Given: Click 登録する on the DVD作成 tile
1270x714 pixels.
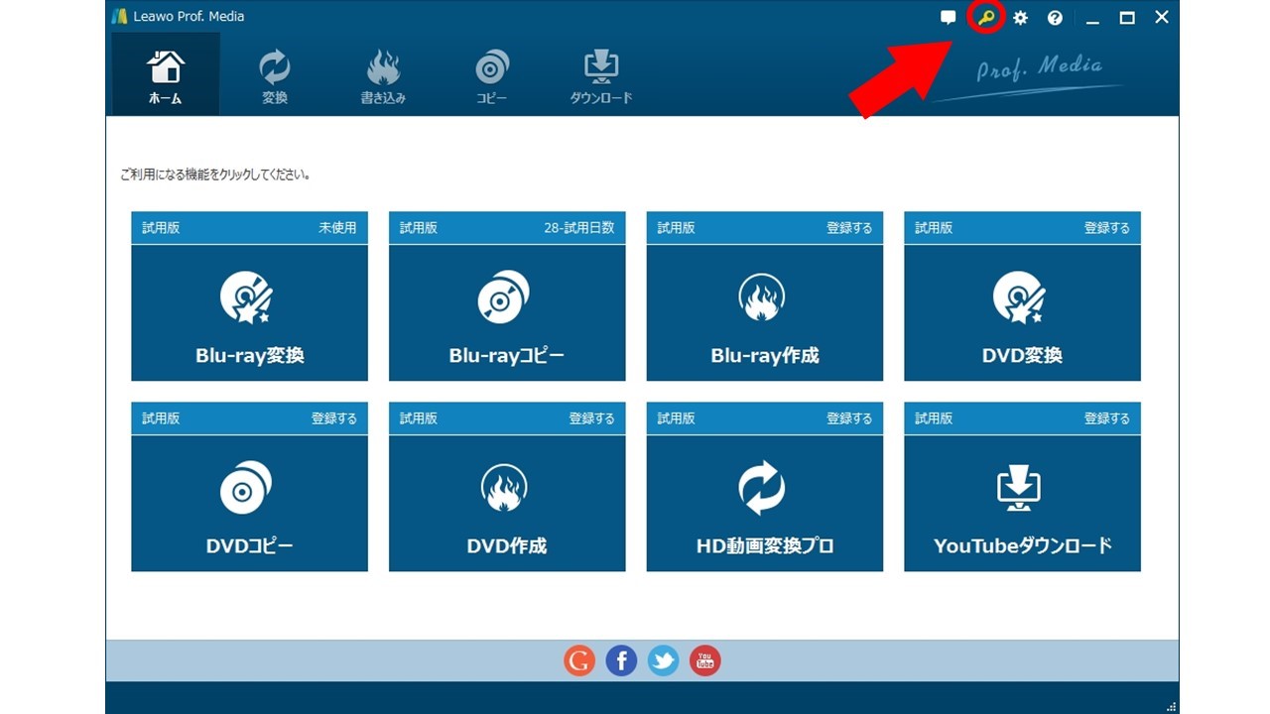Looking at the screenshot, I should click(x=591, y=418).
